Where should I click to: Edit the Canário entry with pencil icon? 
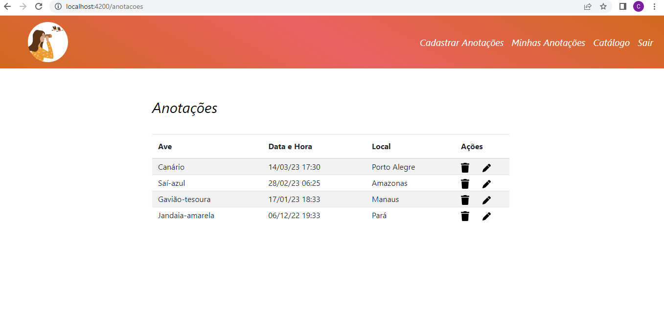point(486,167)
